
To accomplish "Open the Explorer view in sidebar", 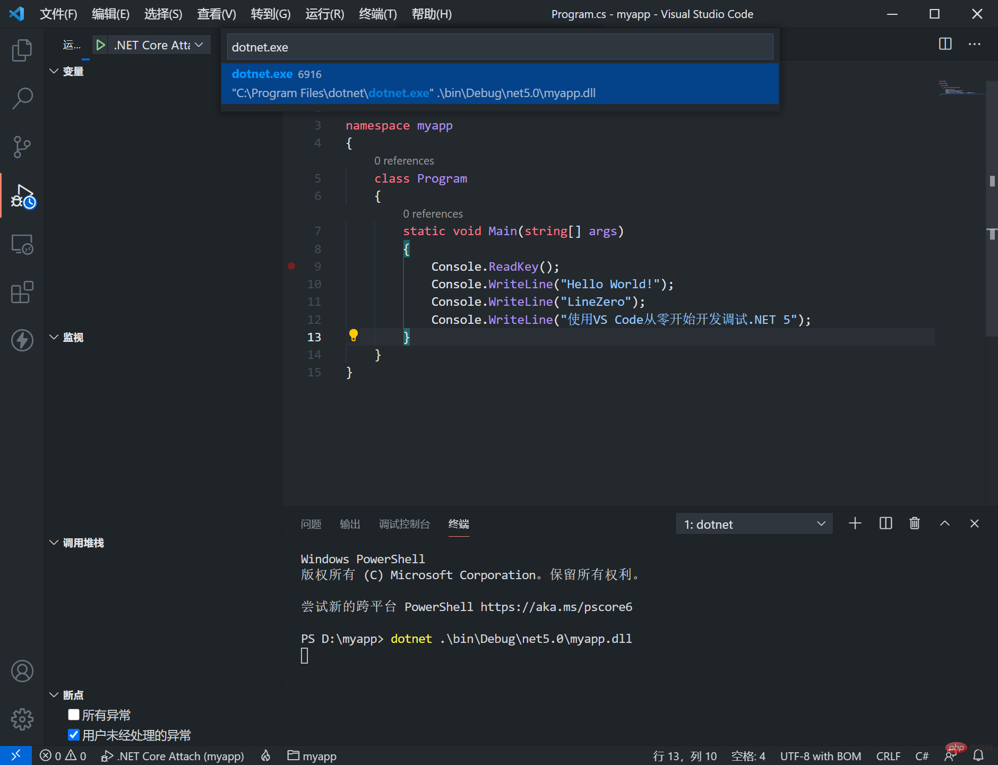I will point(22,49).
